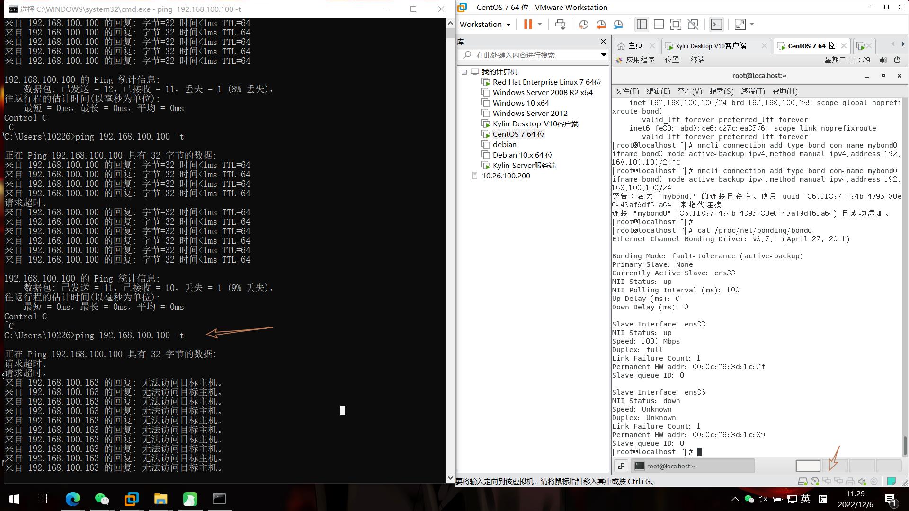Take a snapshot of this virtual machine
The width and height of the screenshot is (909, 511).
click(x=583, y=25)
